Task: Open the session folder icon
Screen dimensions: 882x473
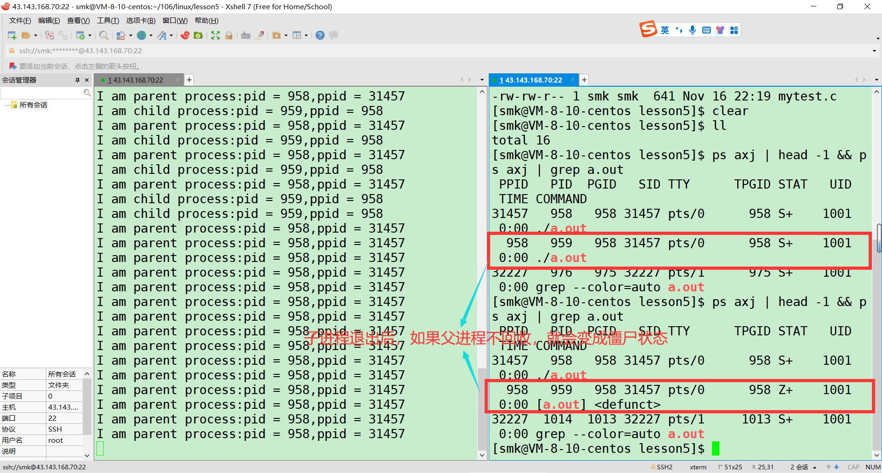Action: [x=26, y=35]
